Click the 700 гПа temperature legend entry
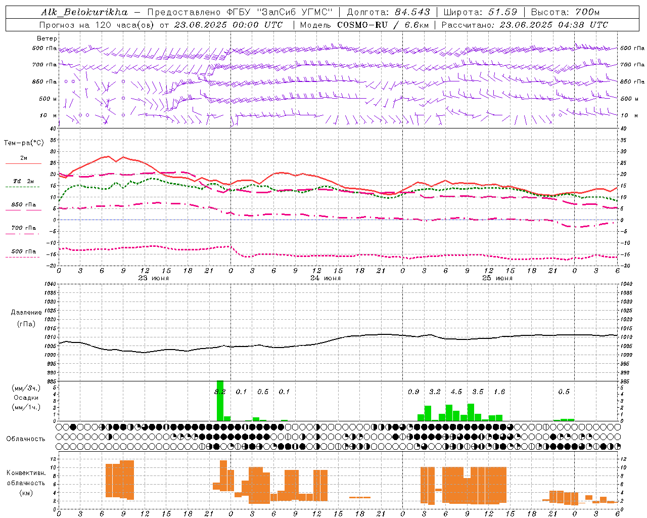Image resolution: width=647 pixels, height=518 pixels. point(23,228)
